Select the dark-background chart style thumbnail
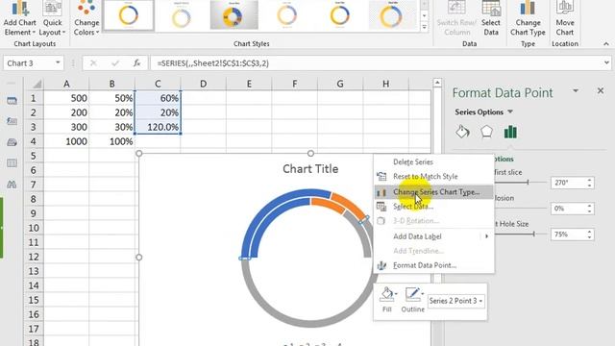This screenshot has height=346, width=615. coord(234,15)
